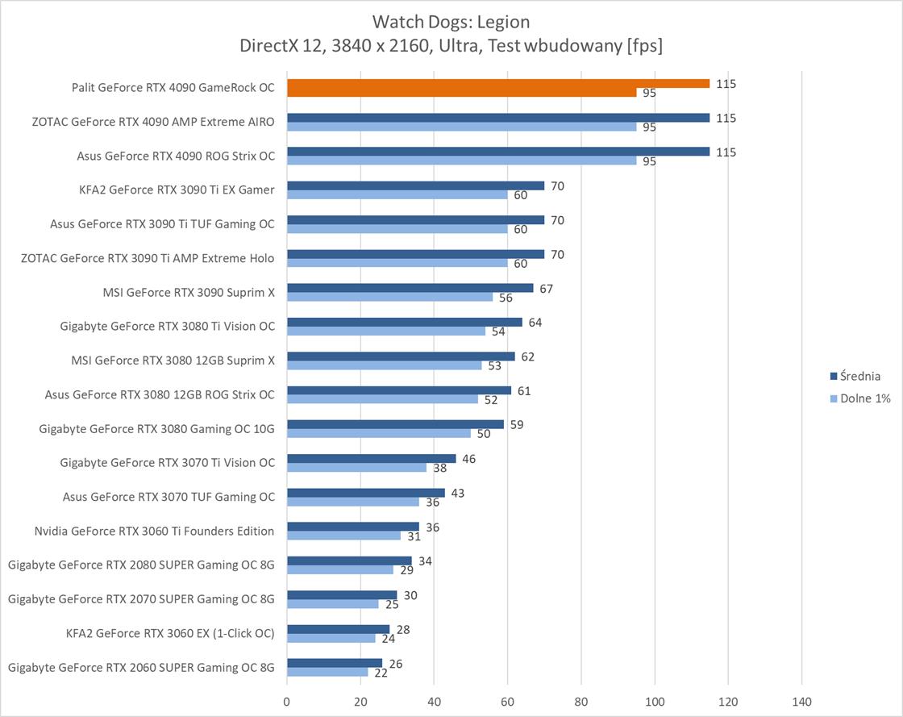Click the value 50 data label

click(484, 434)
